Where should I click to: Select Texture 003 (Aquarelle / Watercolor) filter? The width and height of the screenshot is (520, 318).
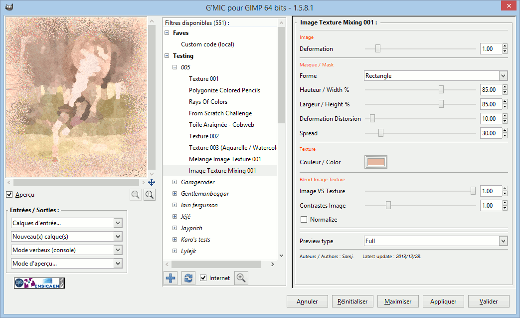(x=232, y=148)
